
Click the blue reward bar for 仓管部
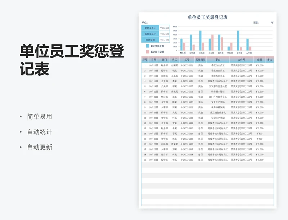pos(238,41)
